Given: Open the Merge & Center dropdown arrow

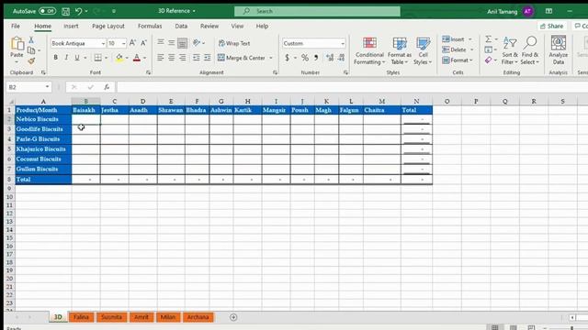Looking at the screenshot, I should 271,58.
